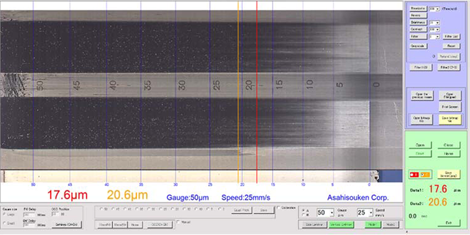This screenshot has height=235, width=470.
Task: Expand the Contrast value dropdown
Action: point(434,29)
